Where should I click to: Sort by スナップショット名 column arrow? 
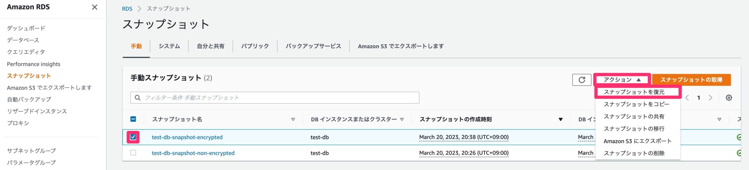tap(293, 119)
